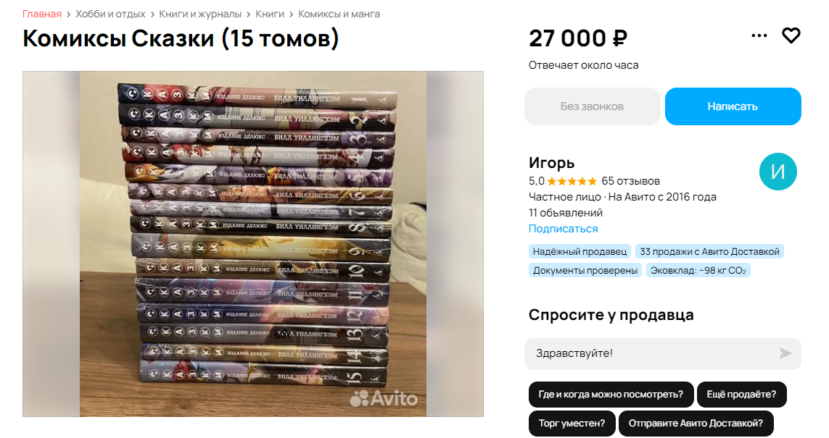Focus the Здравствуйте! message input field
The height and width of the screenshot is (438, 829).
(x=653, y=353)
